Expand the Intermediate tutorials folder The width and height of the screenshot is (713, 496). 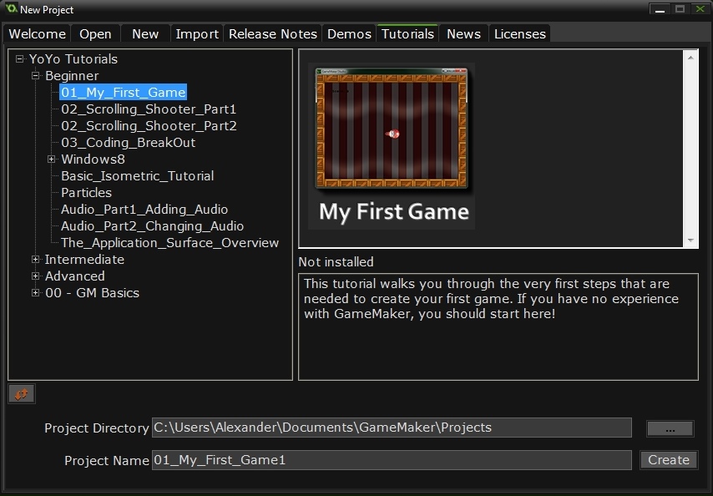click(36, 260)
